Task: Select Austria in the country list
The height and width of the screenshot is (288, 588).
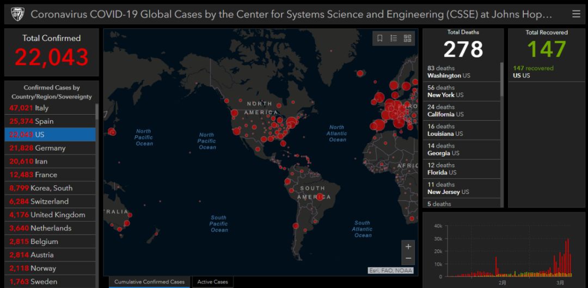Action: pyautogui.click(x=50, y=255)
